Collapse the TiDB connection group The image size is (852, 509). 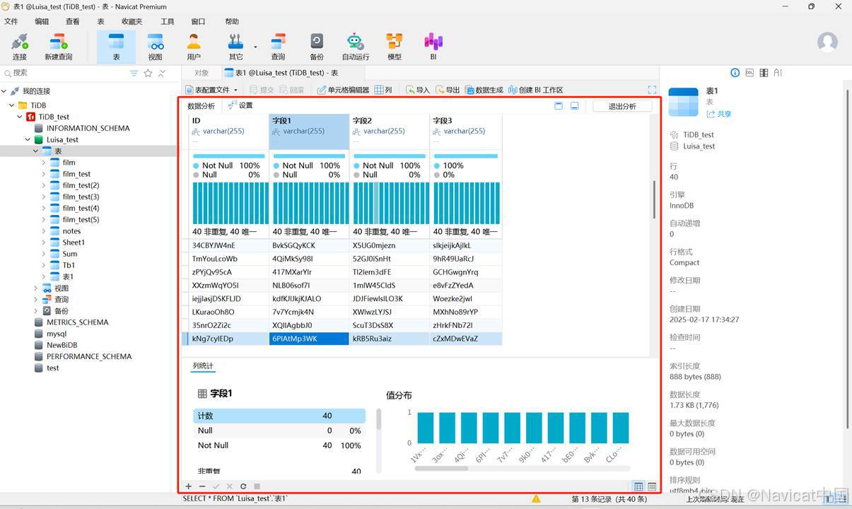pyautogui.click(x=11, y=105)
